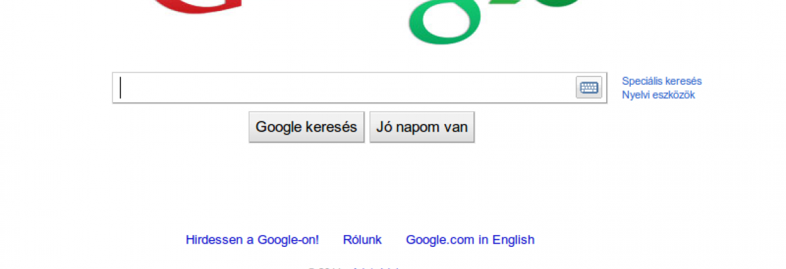This screenshot has height=269, width=786.
Task: Select the About link labeled Rólunk
Action: point(362,240)
